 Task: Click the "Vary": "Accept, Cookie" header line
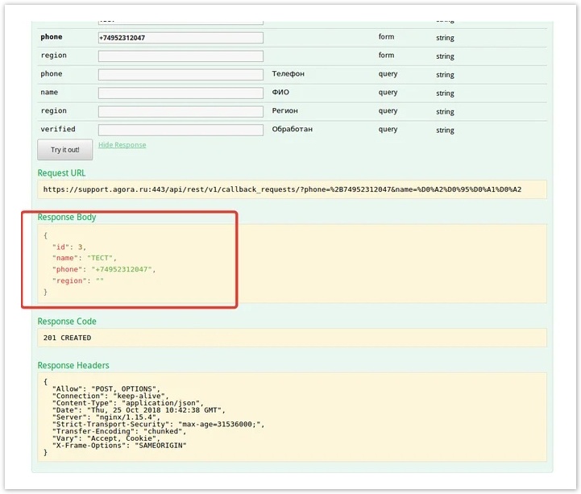click(106, 438)
